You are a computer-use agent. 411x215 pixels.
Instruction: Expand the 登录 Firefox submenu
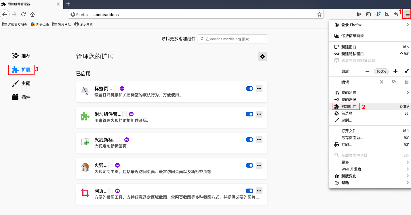(371, 25)
